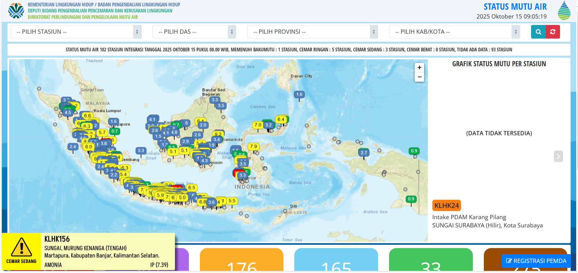Click the green 33 summary card
This screenshot has width=578, height=273.
click(x=431, y=260)
